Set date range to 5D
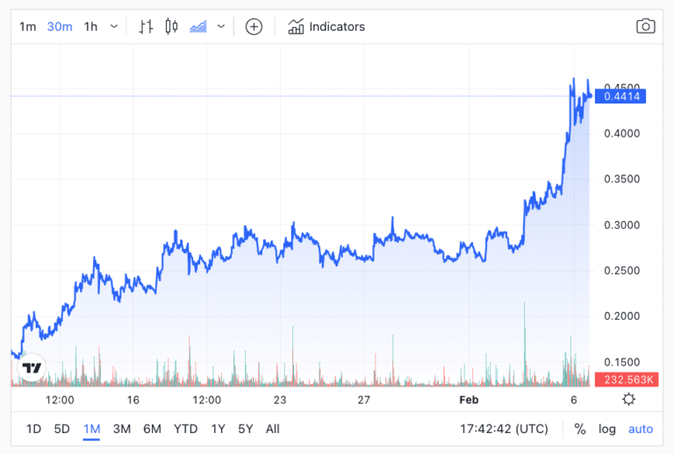Image resolution: width=674 pixels, height=454 pixels. [62, 429]
